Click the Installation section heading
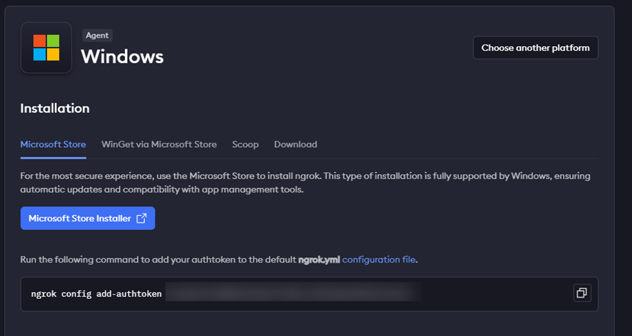This screenshot has height=336, width=632. coord(55,108)
